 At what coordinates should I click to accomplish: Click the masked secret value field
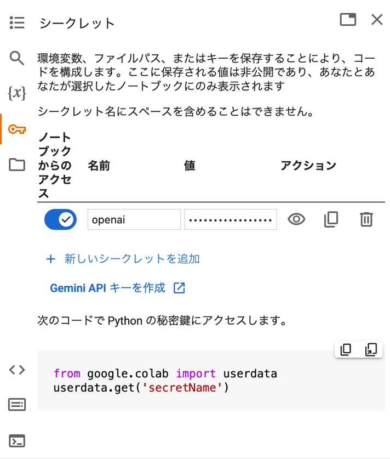(231, 219)
